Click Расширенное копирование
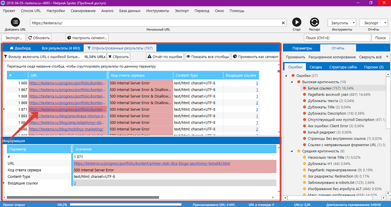The height and width of the screenshot is (207, 391). 332,57
